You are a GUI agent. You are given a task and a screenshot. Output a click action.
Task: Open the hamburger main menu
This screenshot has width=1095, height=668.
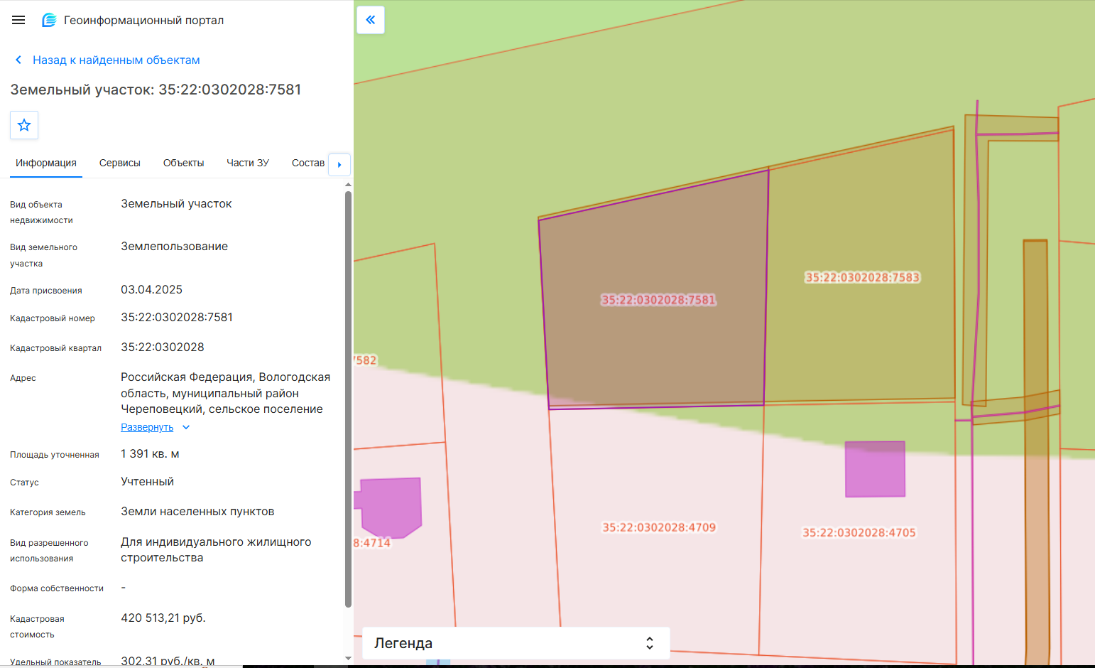point(18,20)
